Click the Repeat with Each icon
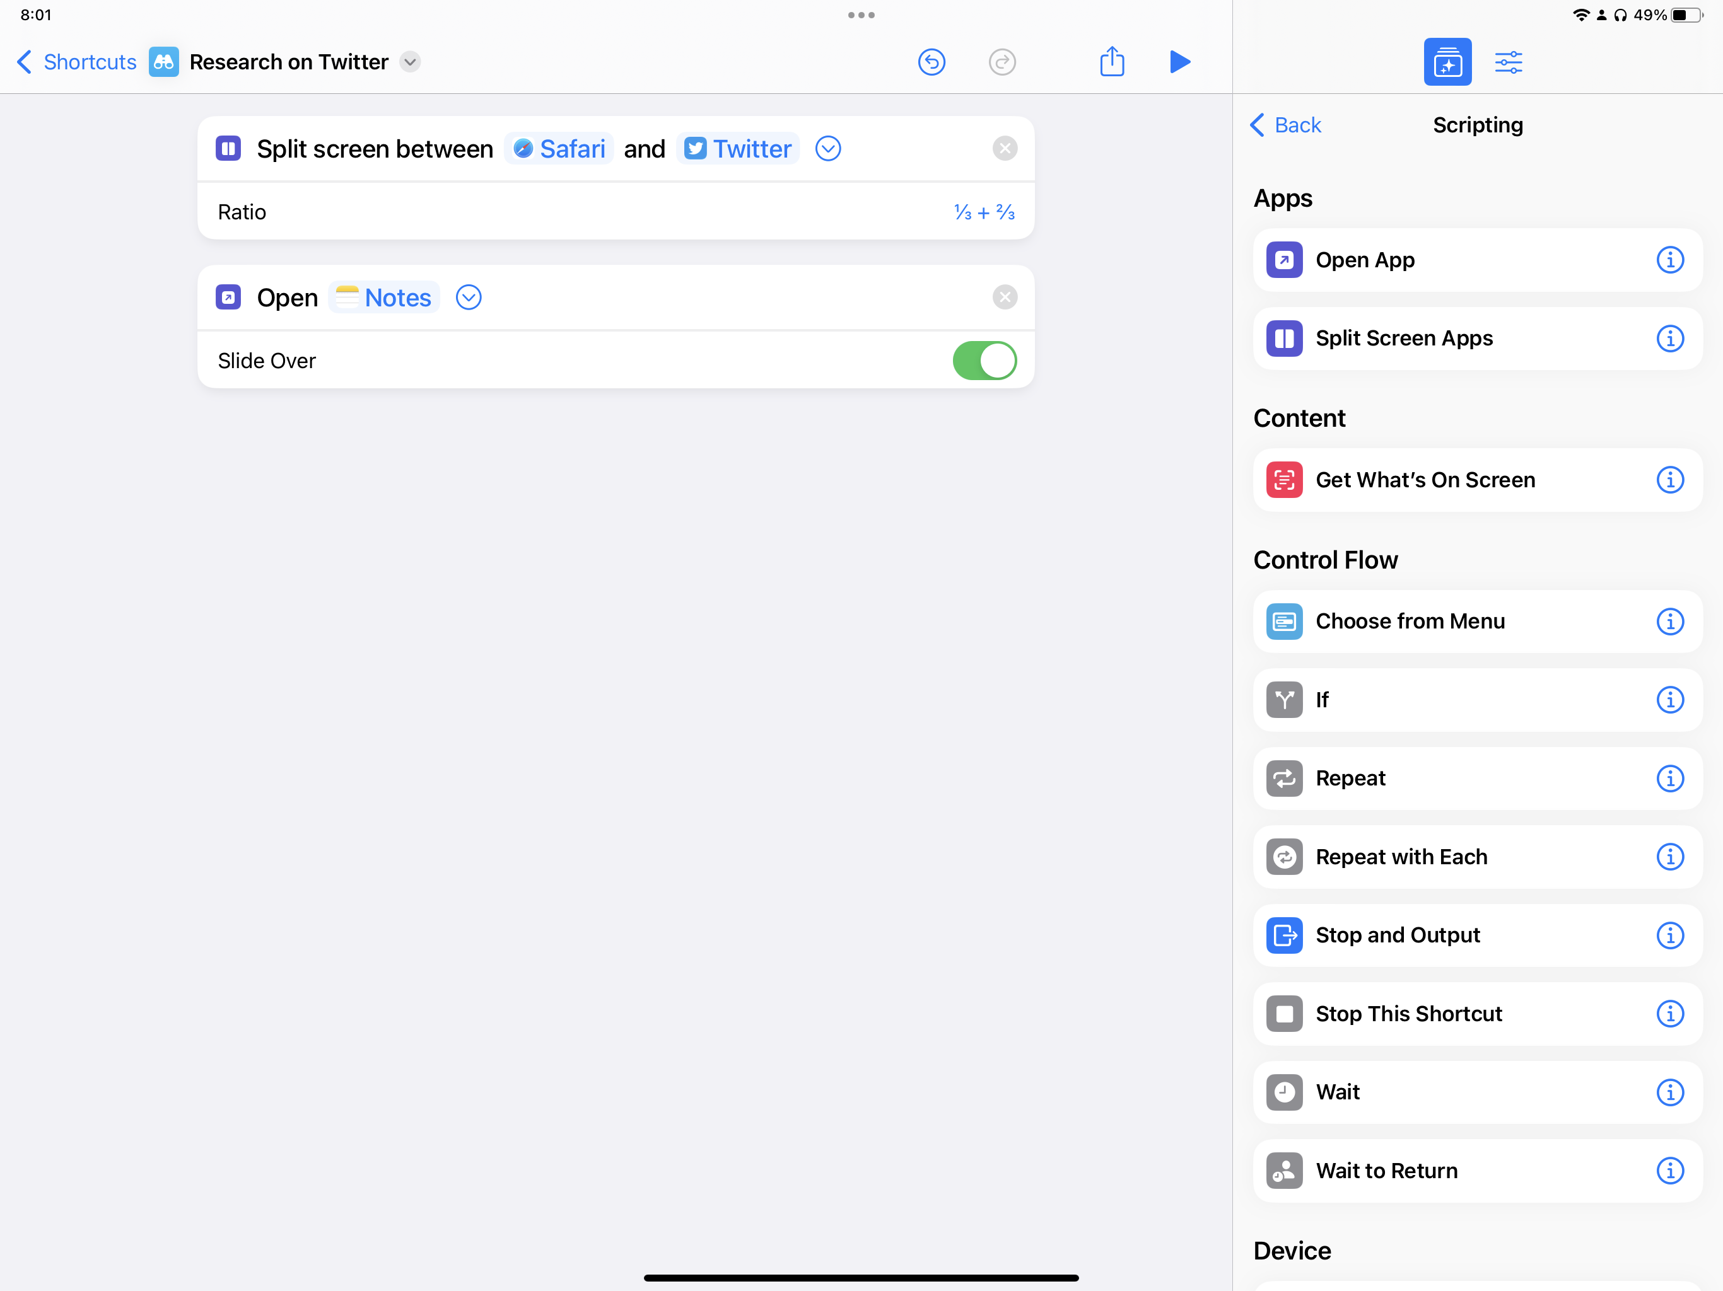 [1283, 855]
